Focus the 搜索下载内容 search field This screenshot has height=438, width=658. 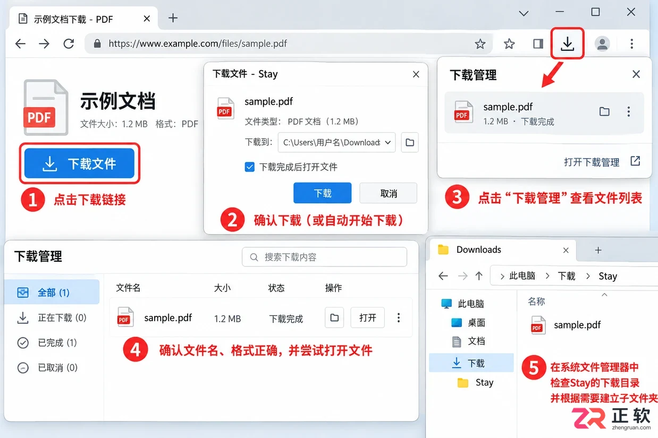click(325, 257)
